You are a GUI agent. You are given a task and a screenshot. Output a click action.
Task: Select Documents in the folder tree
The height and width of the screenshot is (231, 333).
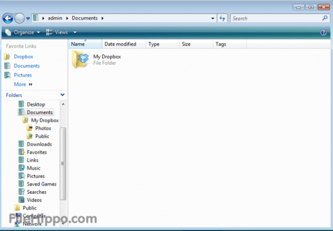pos(40,112)
